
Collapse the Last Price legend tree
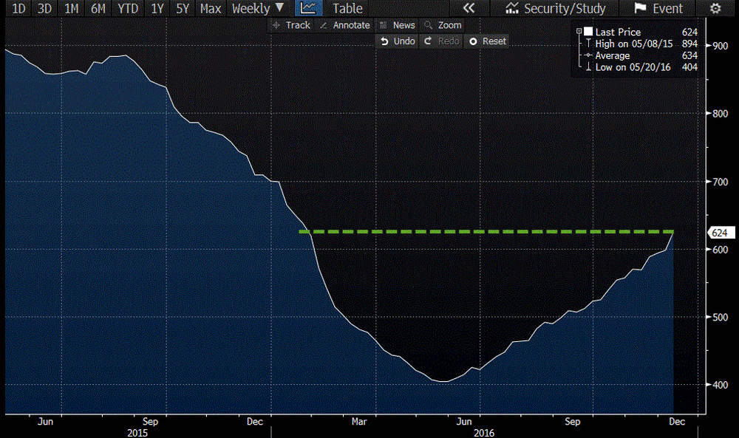coord(578,32)
